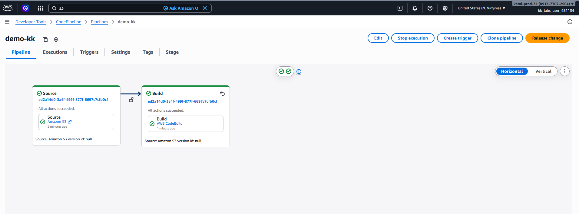Switch to the Stage tab

[x=172, y=52]
